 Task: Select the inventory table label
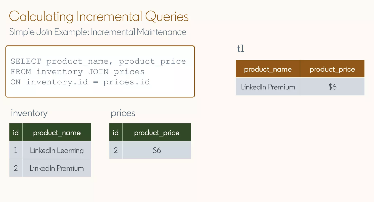29,113
